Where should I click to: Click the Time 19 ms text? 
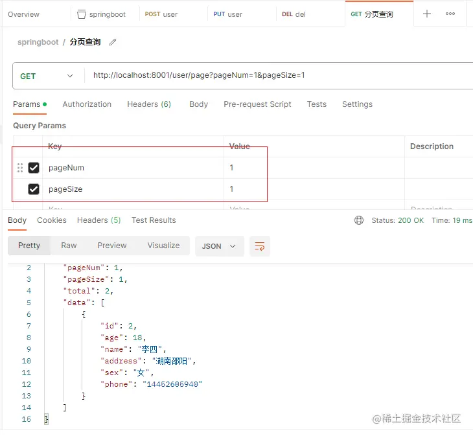click(452, 220)
